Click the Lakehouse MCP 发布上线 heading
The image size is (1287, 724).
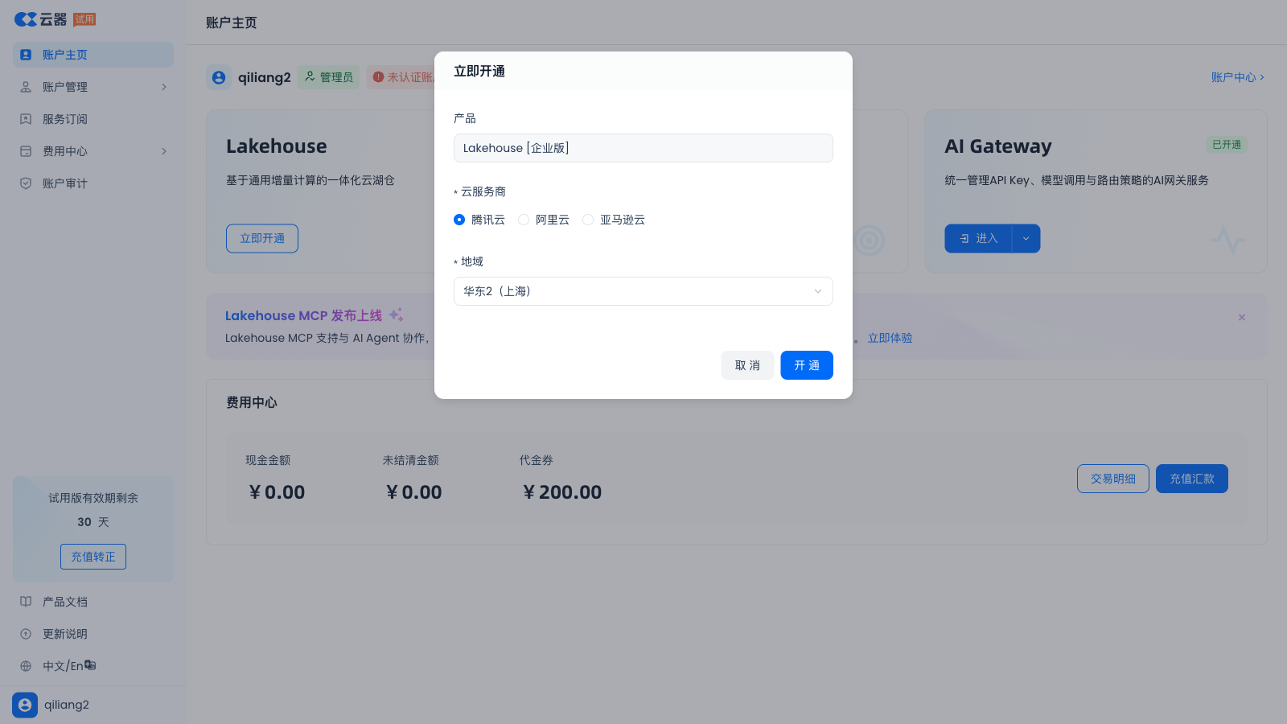[x=303, y=315]
